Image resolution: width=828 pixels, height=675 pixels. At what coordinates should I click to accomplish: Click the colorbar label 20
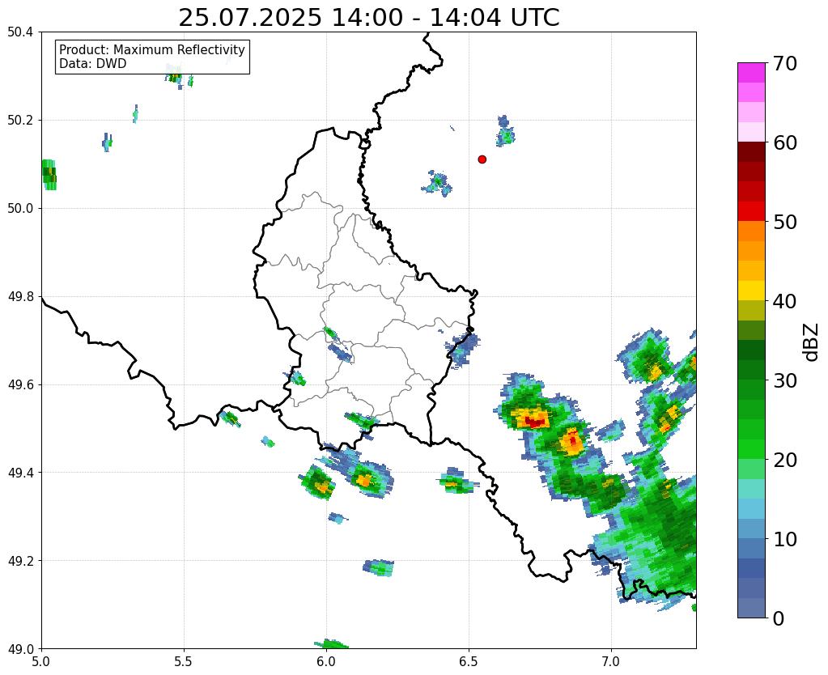pyautogui.click(x=785, y=460)
